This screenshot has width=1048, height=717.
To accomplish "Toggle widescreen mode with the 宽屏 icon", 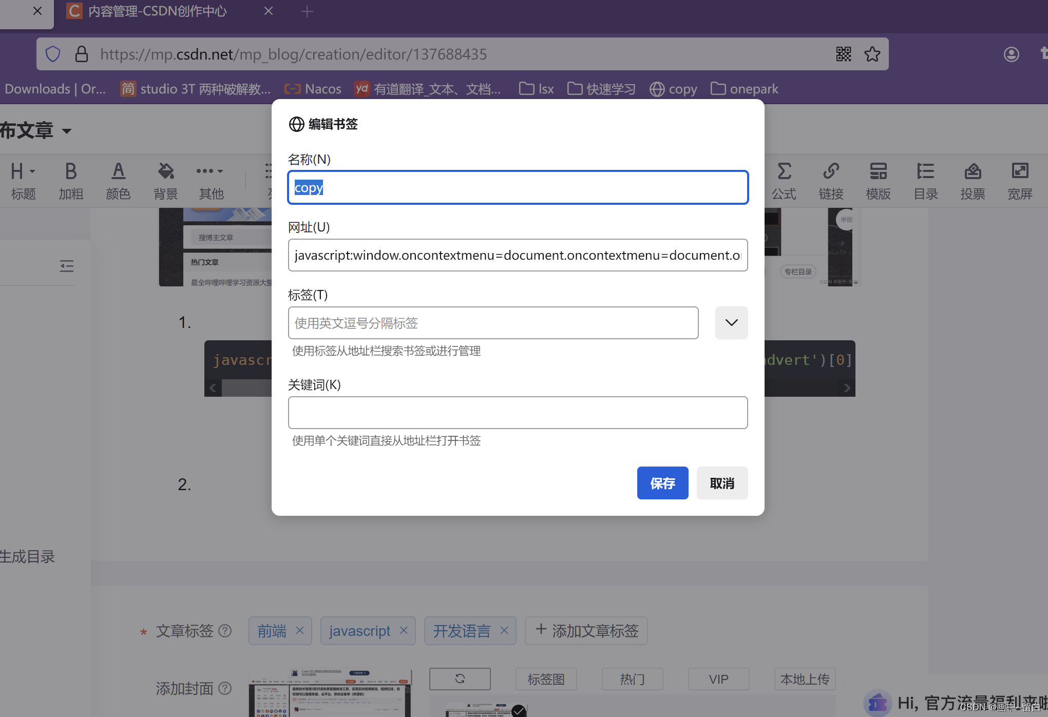I will click(1019, 180).
